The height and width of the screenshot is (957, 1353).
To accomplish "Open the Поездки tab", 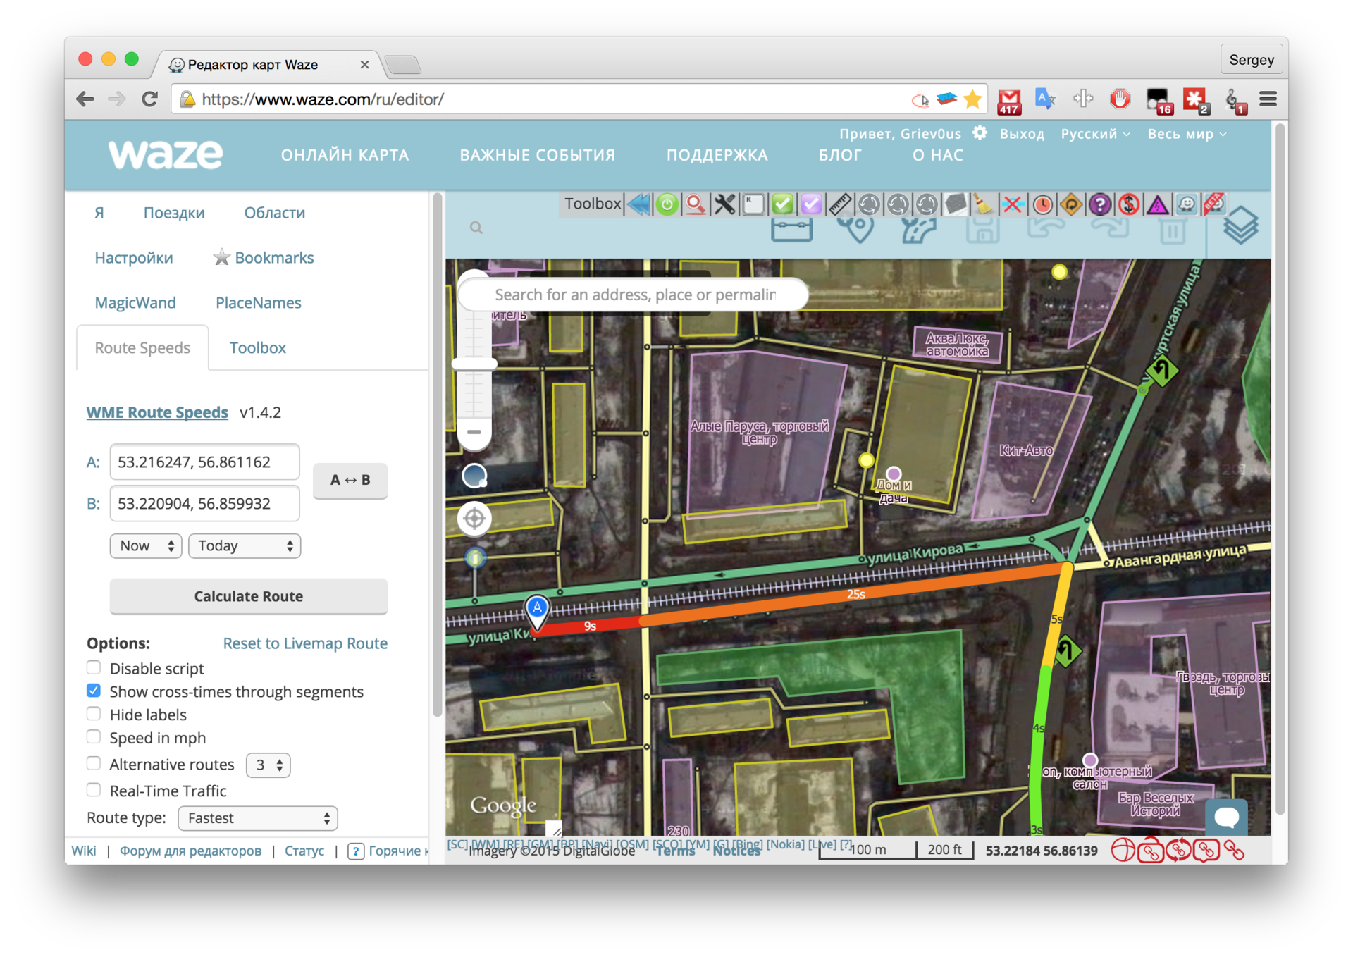I will click(x=174, y=213).
